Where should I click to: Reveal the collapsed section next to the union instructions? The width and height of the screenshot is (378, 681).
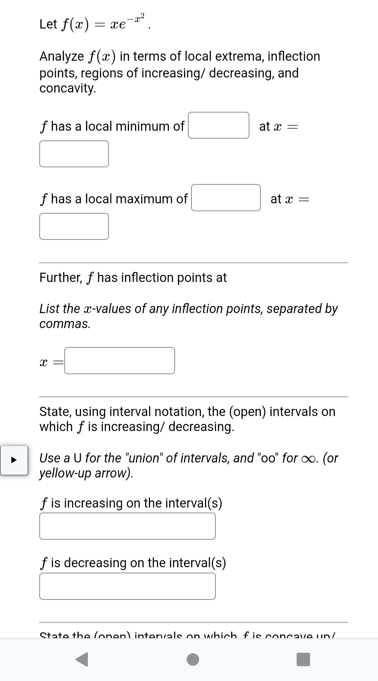pyautogui.click(x=14, y=460)
